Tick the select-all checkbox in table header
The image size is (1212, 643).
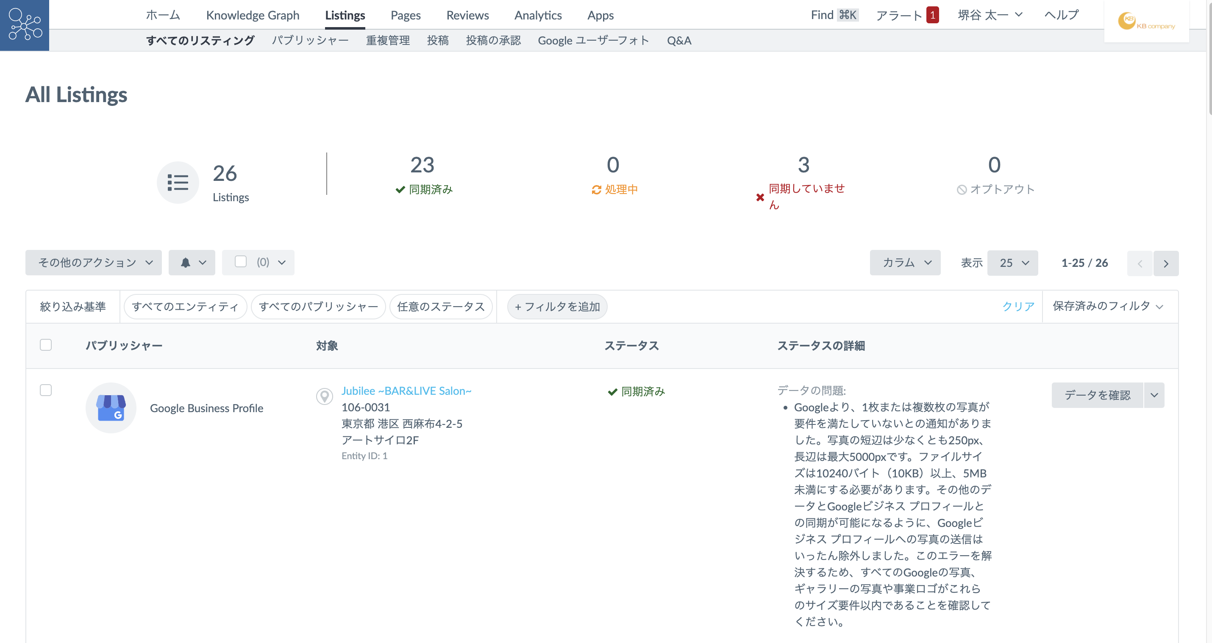coord(46,345)
